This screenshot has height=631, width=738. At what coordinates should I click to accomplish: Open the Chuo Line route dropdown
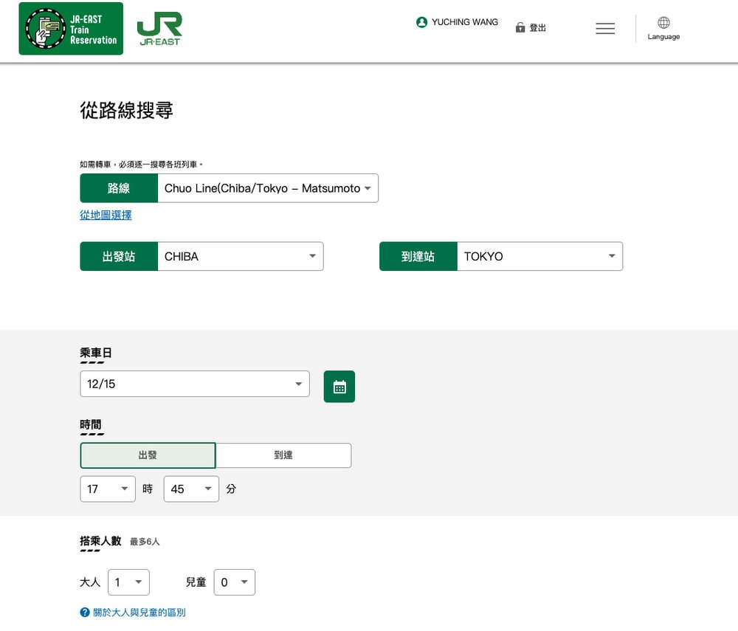point(268,188)
